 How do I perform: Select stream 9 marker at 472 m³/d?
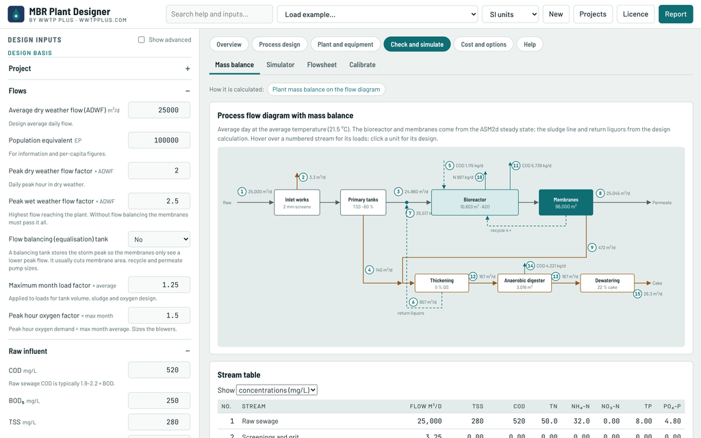(x=592, y=248)
